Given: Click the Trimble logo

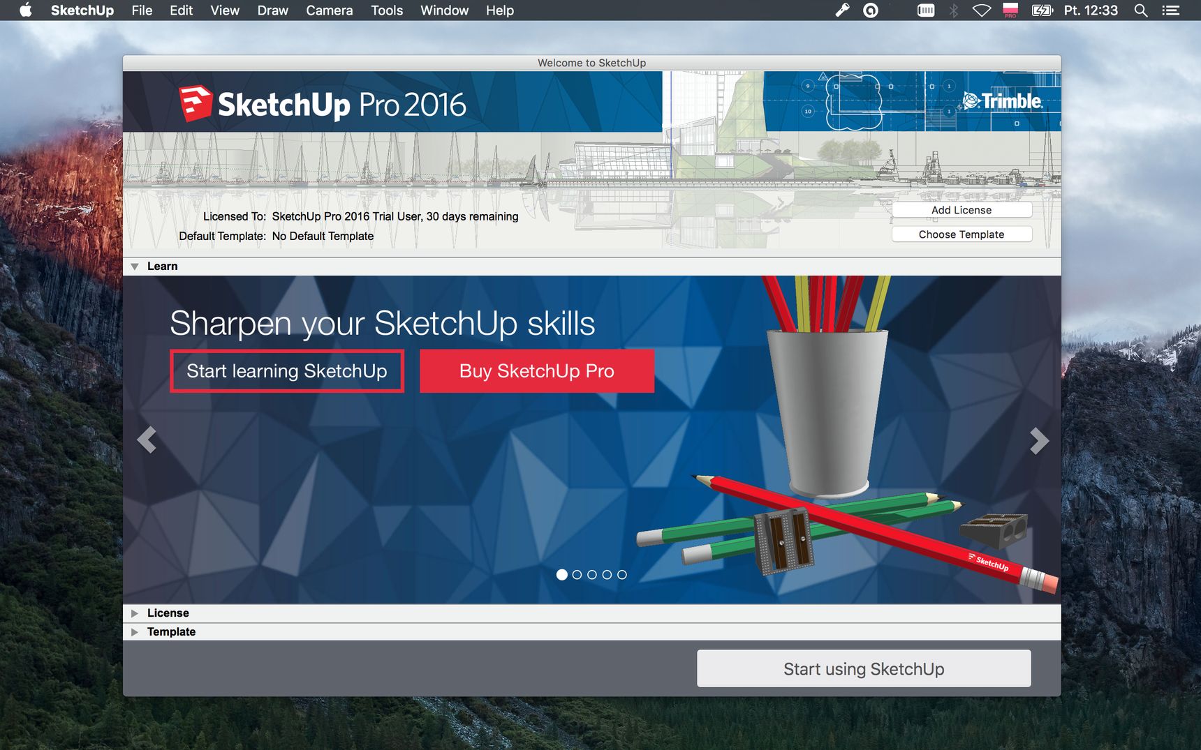Looking at the screenshot, I should click(x=1003, y=101).
